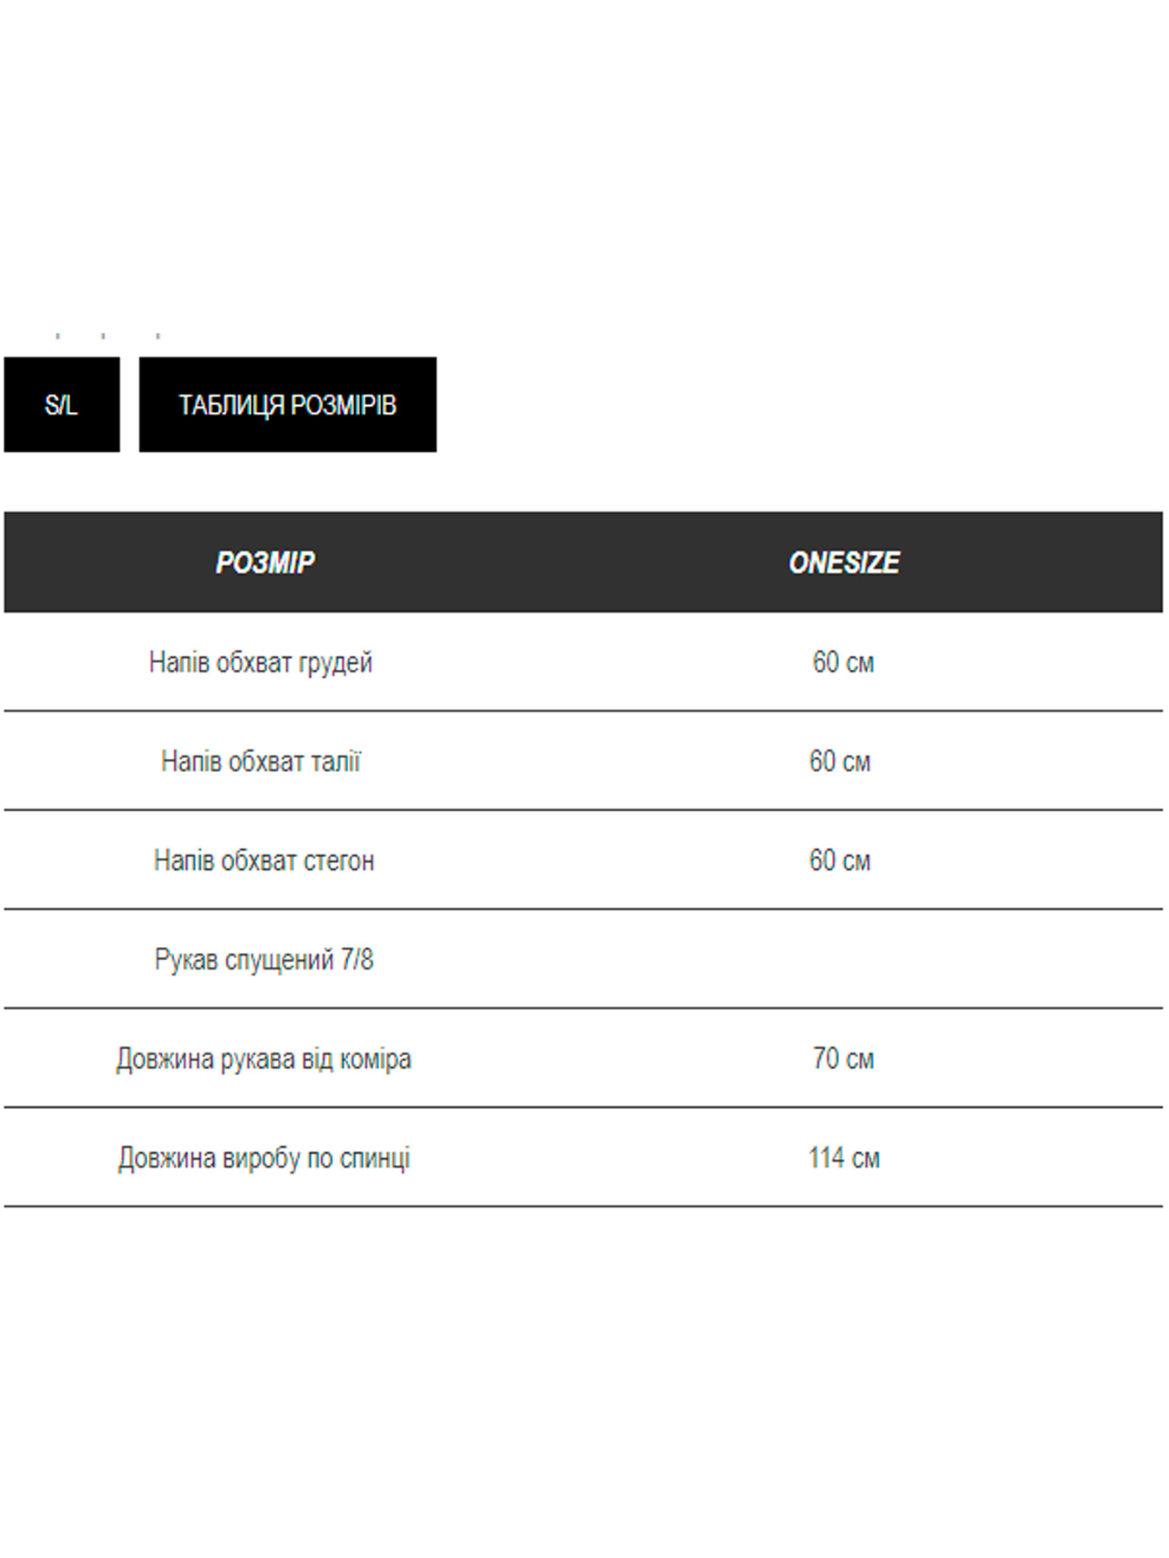Click the bottom border line below 114 см row
This screenshot has height=1558, width=1169.
[x=584, y=1206]
